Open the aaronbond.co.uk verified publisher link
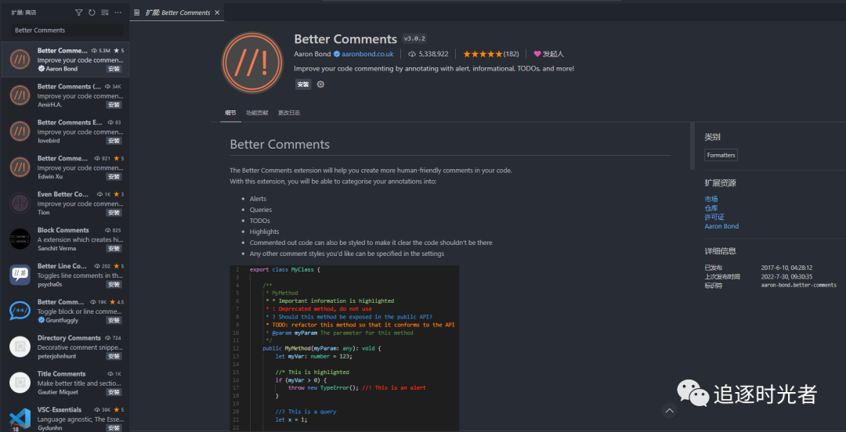The width and height of the screenshot is (846, 432). coord(363,54)
